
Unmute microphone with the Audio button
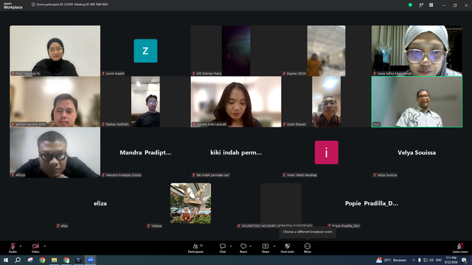13,248
